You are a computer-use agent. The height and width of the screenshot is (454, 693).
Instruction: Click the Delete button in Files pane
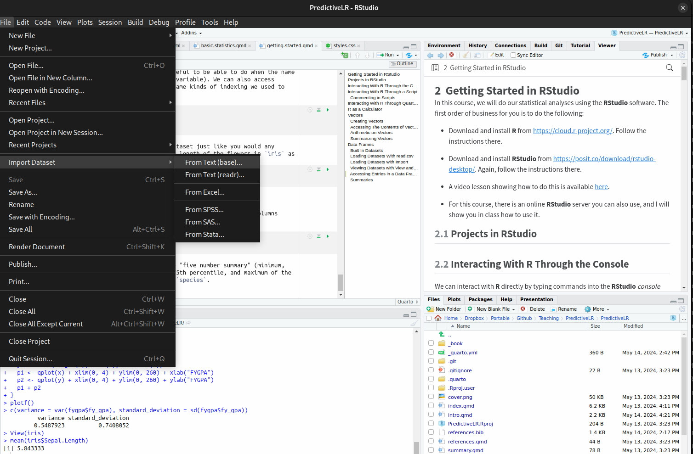click(533, 309)
